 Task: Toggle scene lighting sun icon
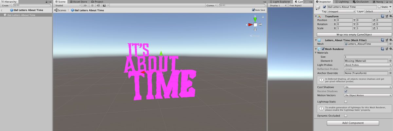pos(92,6)
